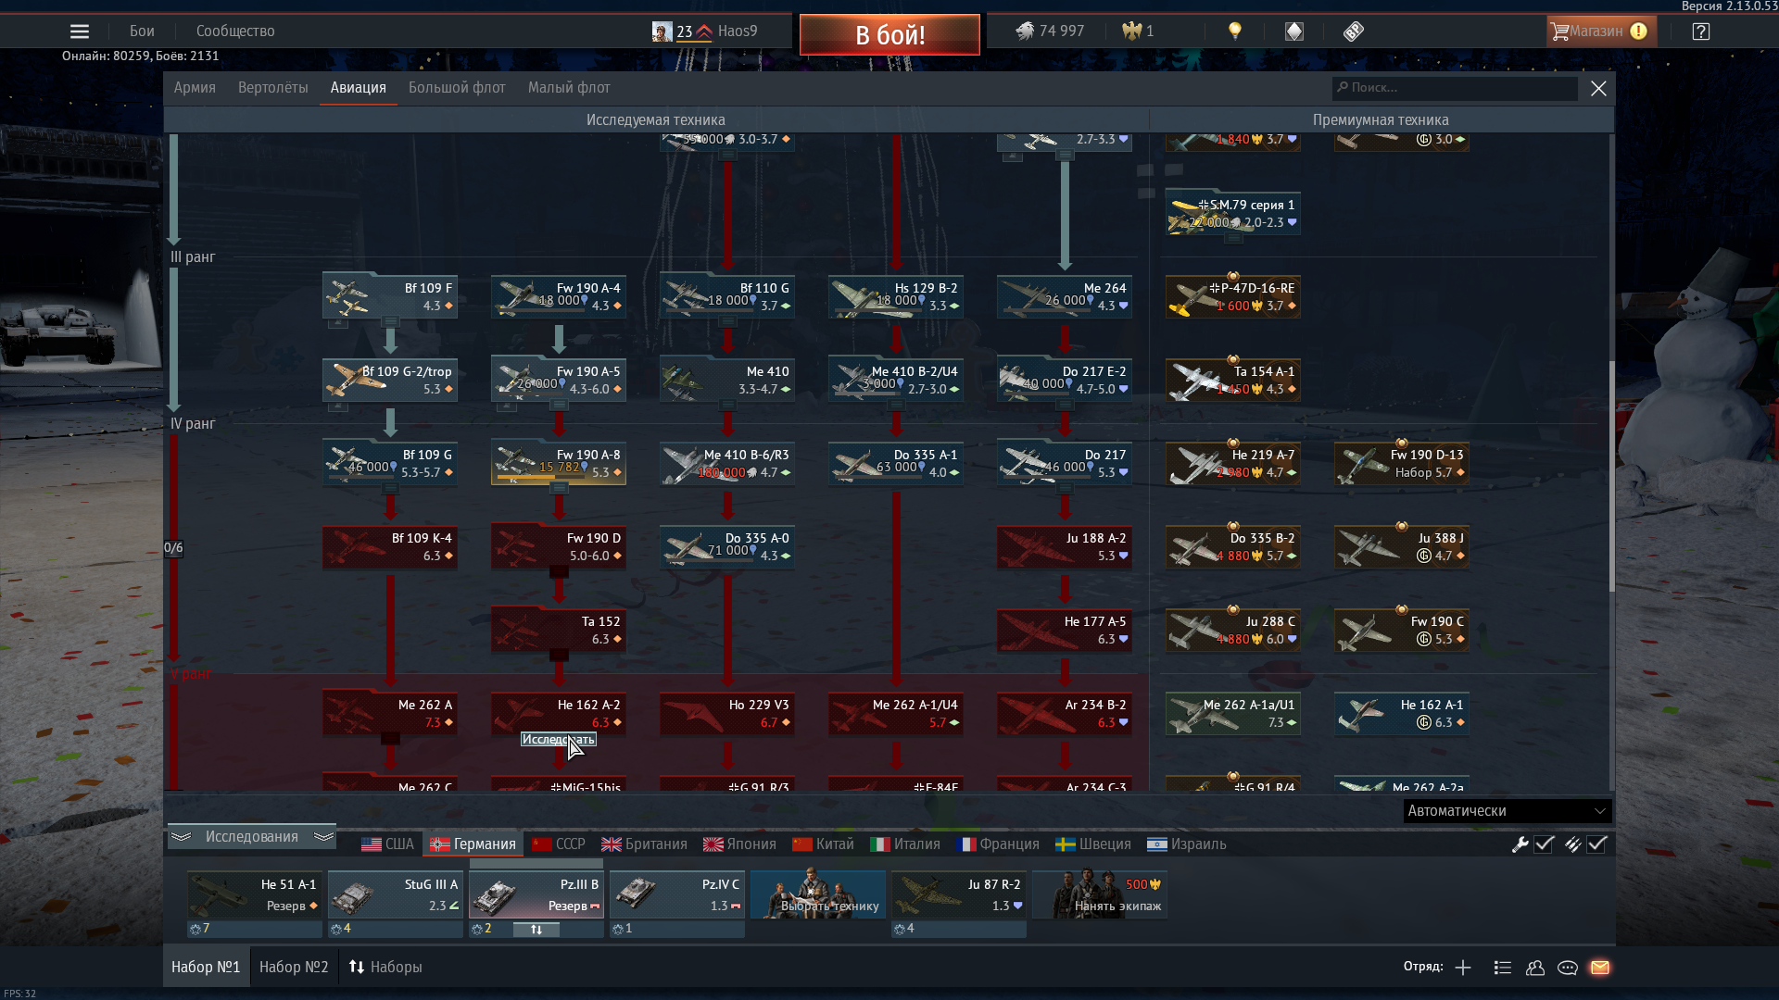
Task: Click the Поиск search field
Action: [1455, 88]
